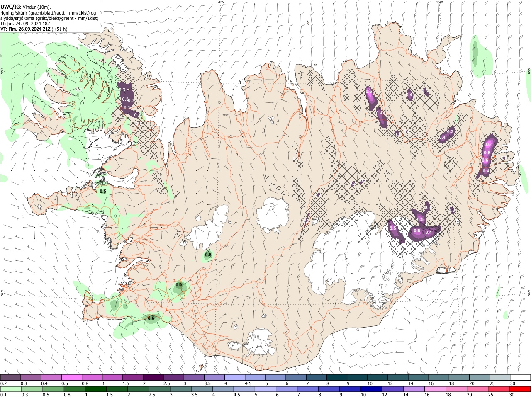Click the green 0.5 precipitation label in Breiðafjörður
This screenshot has height=398, width=531.
(103, 191)
